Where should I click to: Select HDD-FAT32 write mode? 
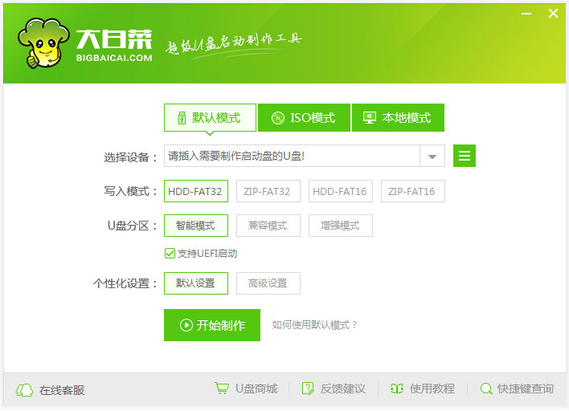pyautogui.click(x=196, y=191)
